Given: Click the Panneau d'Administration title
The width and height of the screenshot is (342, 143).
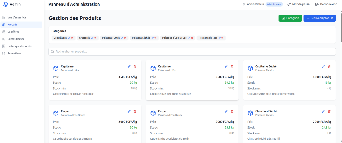Looking at the screenshot, I should click(x=74, y=4).
